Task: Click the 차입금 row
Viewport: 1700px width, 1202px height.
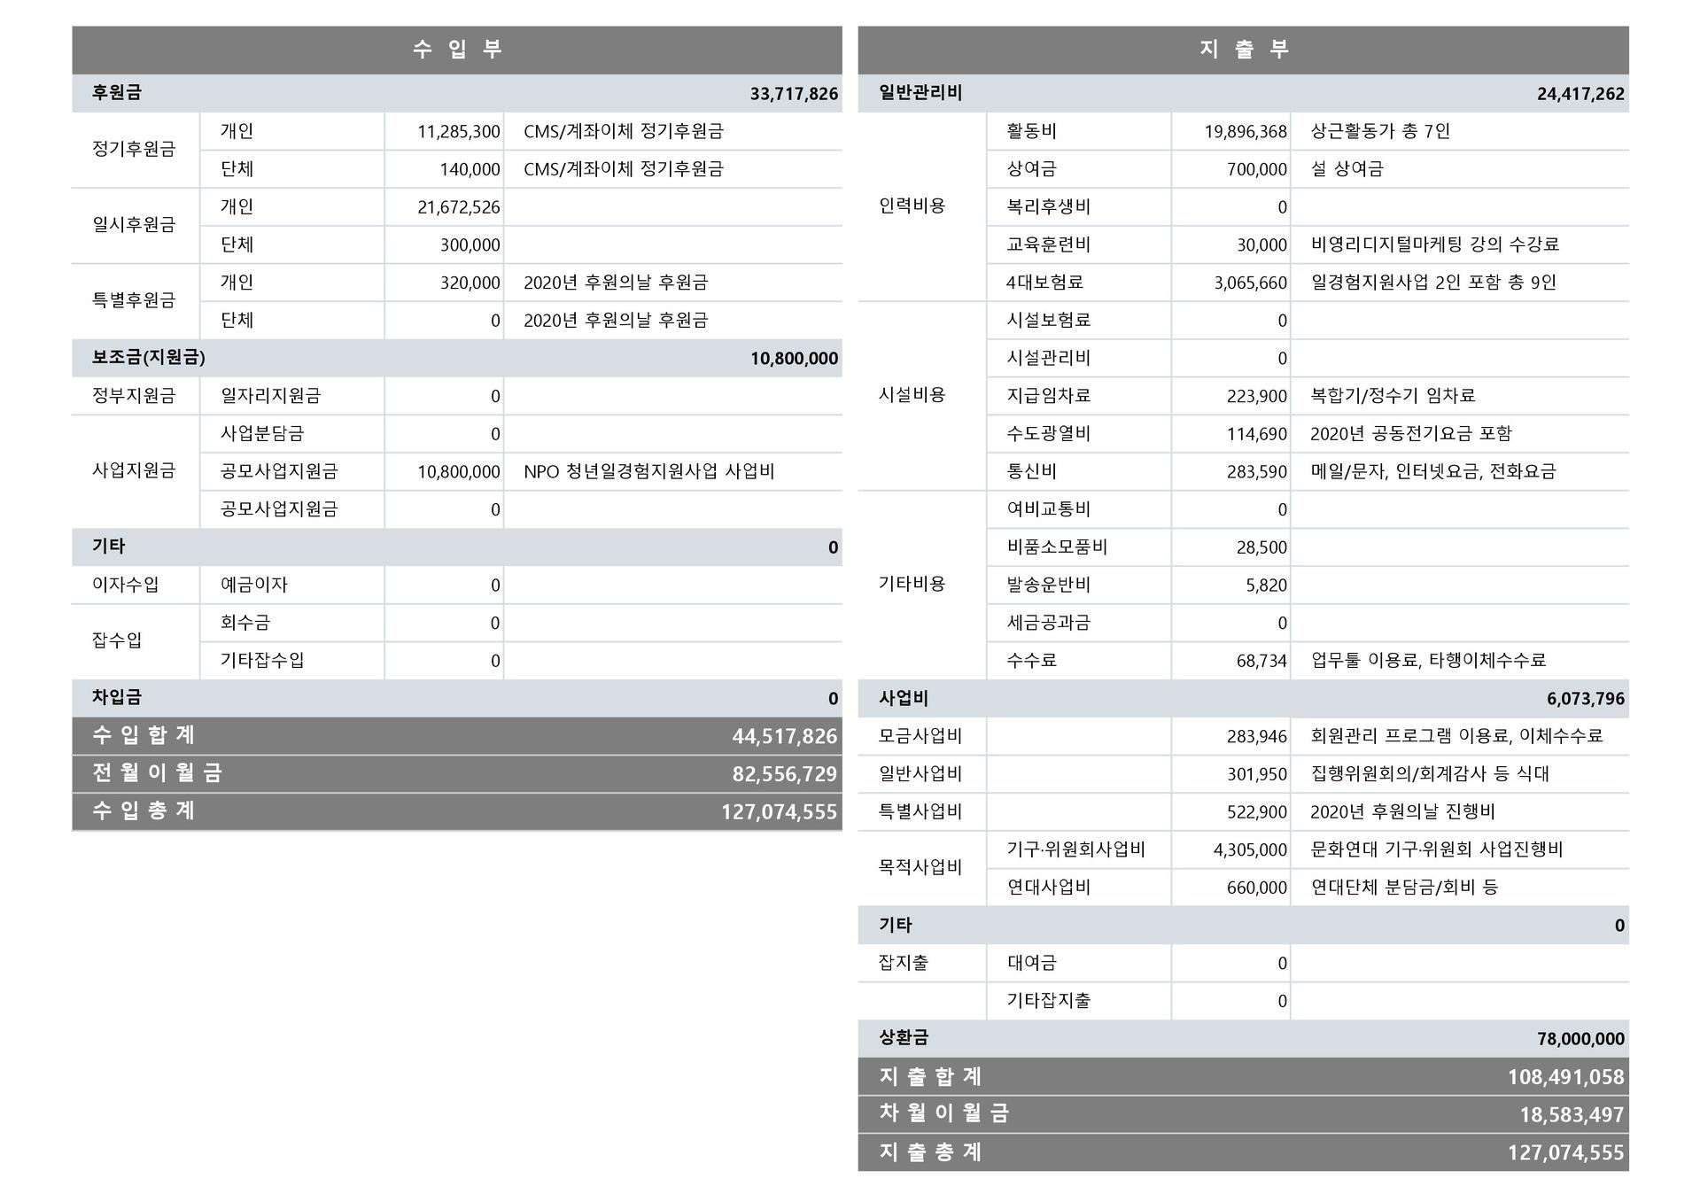Action: [x=457, y=699]
